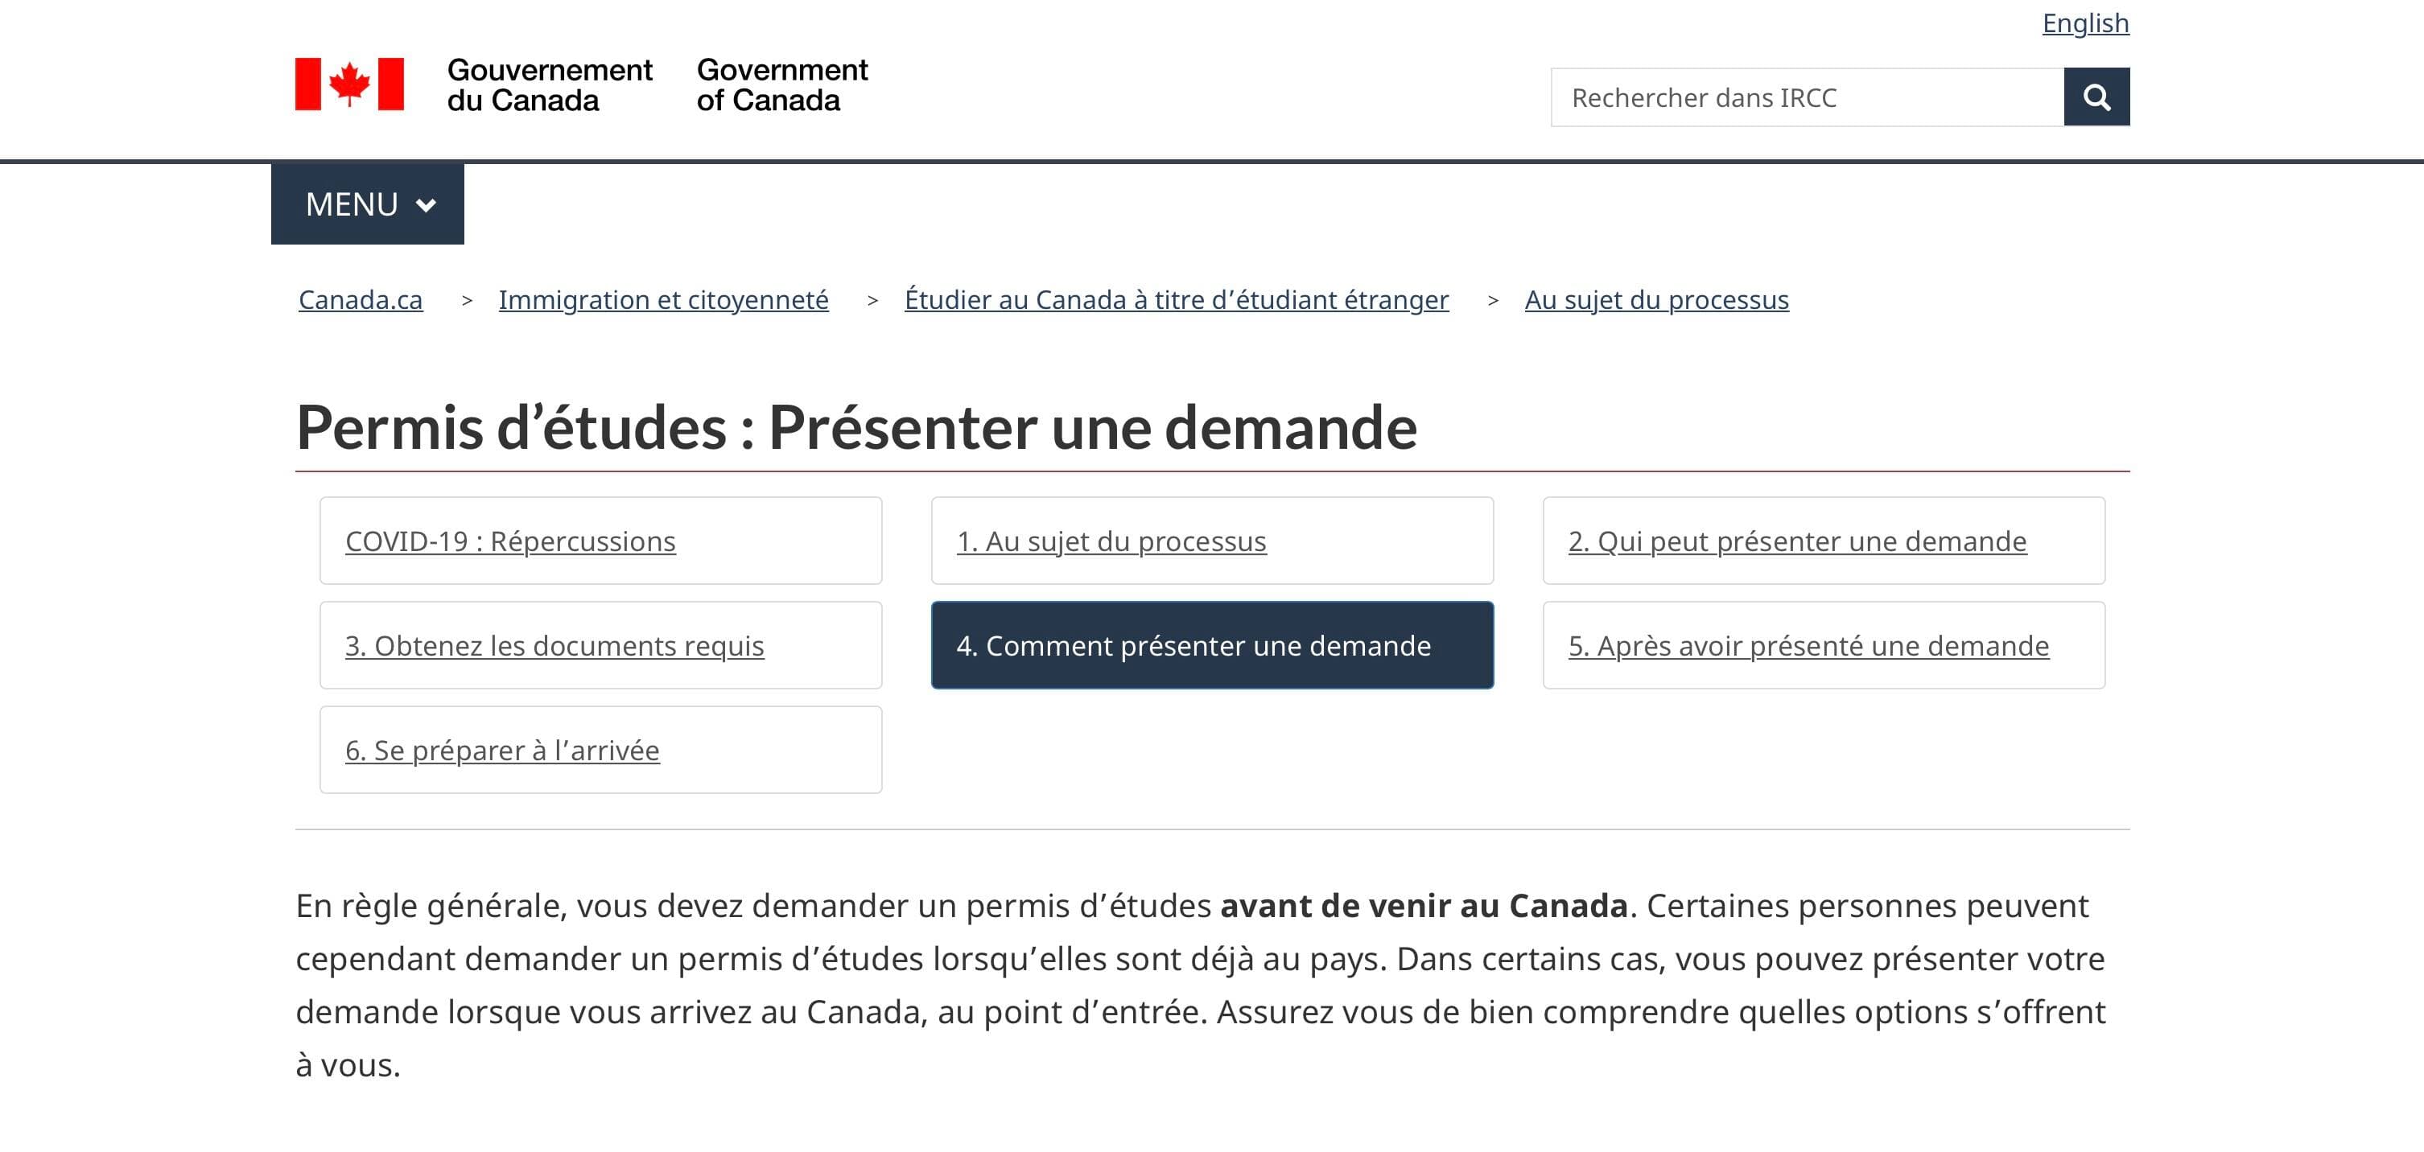Click the magnifying glass search icon
2424x1152 pixels.
coord(2096,97)
